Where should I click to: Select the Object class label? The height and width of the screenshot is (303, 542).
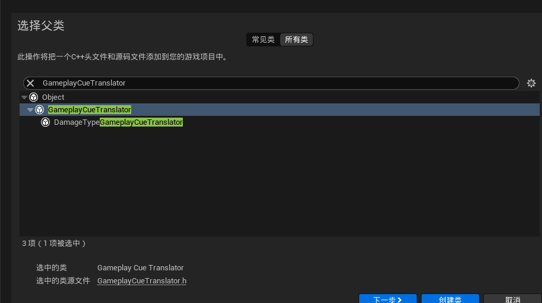tap(53, 97)
